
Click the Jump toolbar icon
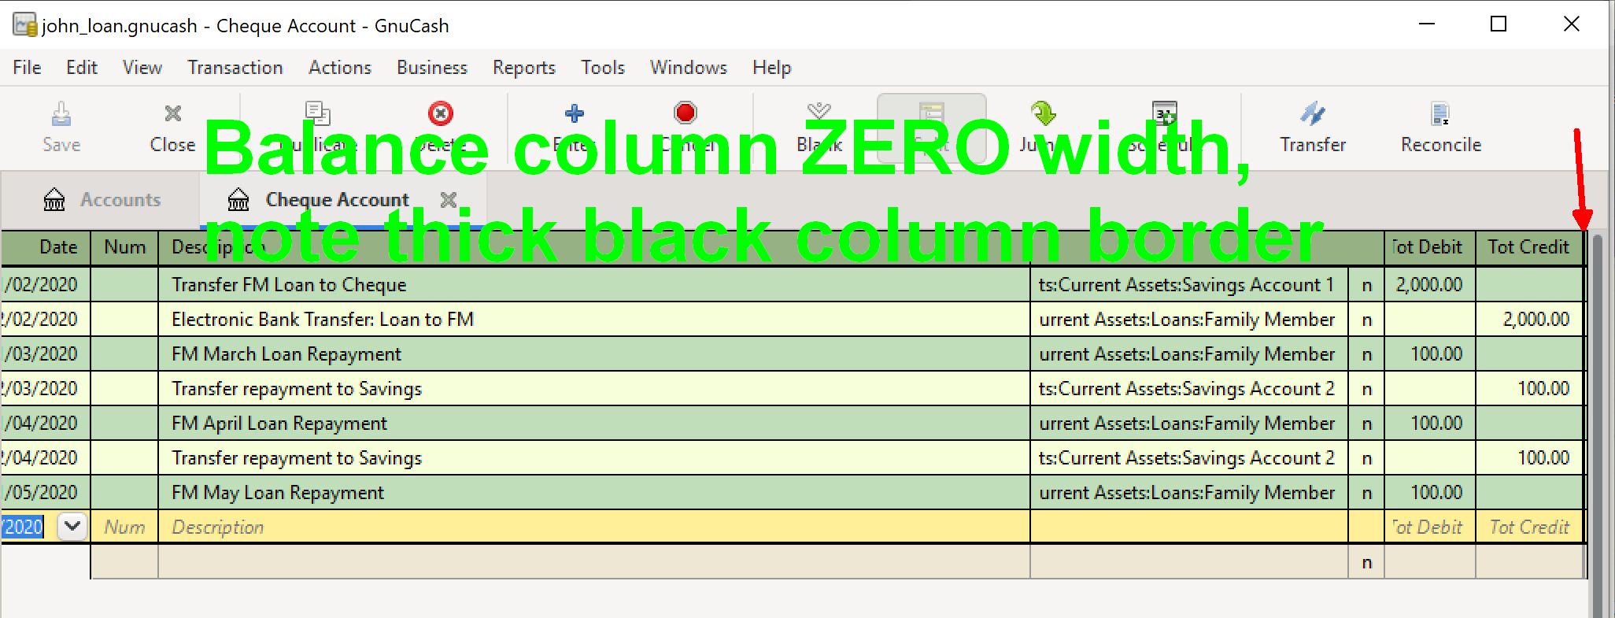(1044, 114)
